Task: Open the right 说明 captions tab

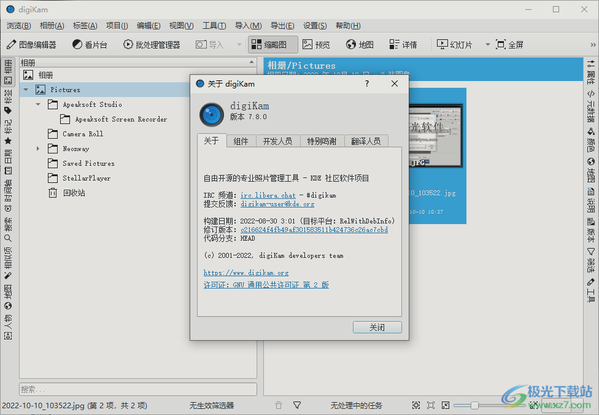Action: click(x=591, y=200)
